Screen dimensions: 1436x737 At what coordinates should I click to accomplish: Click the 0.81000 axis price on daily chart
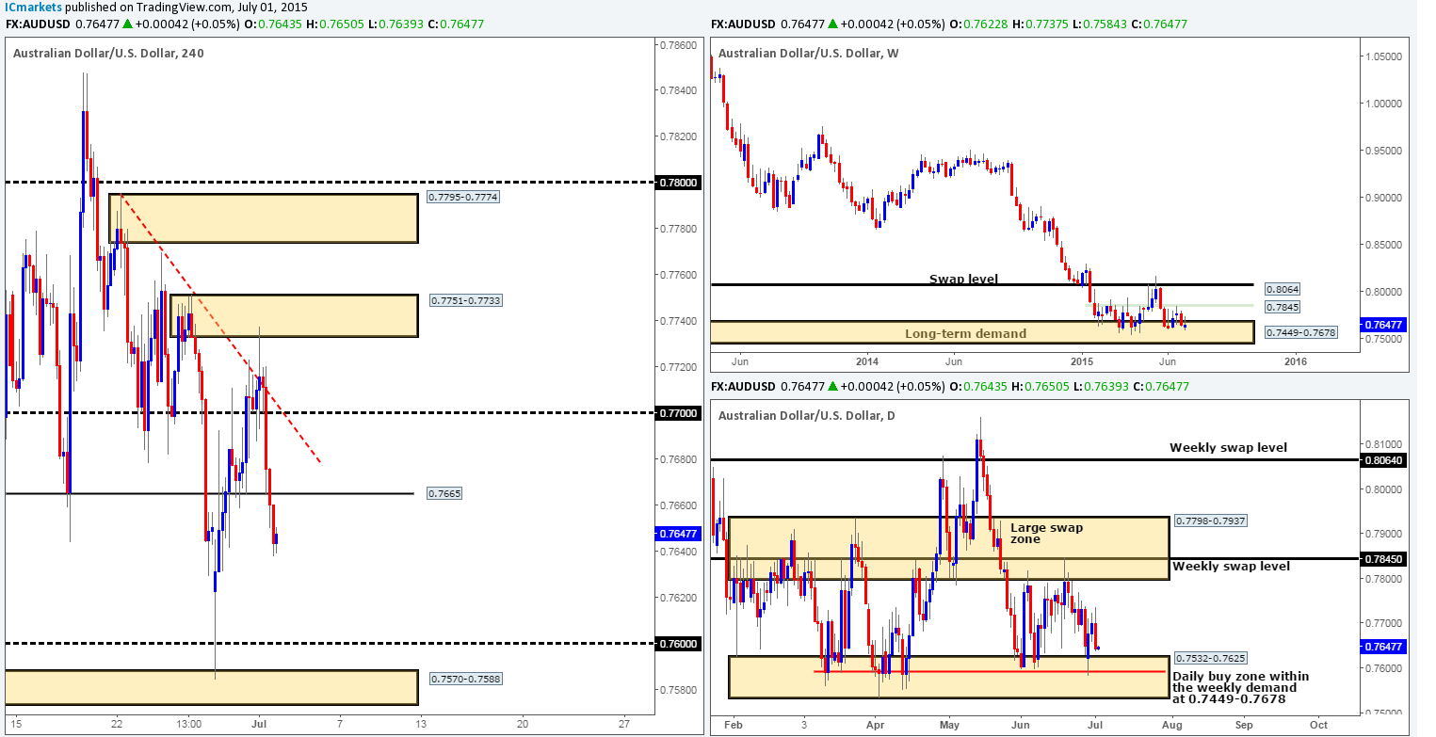click(1386, 444)
